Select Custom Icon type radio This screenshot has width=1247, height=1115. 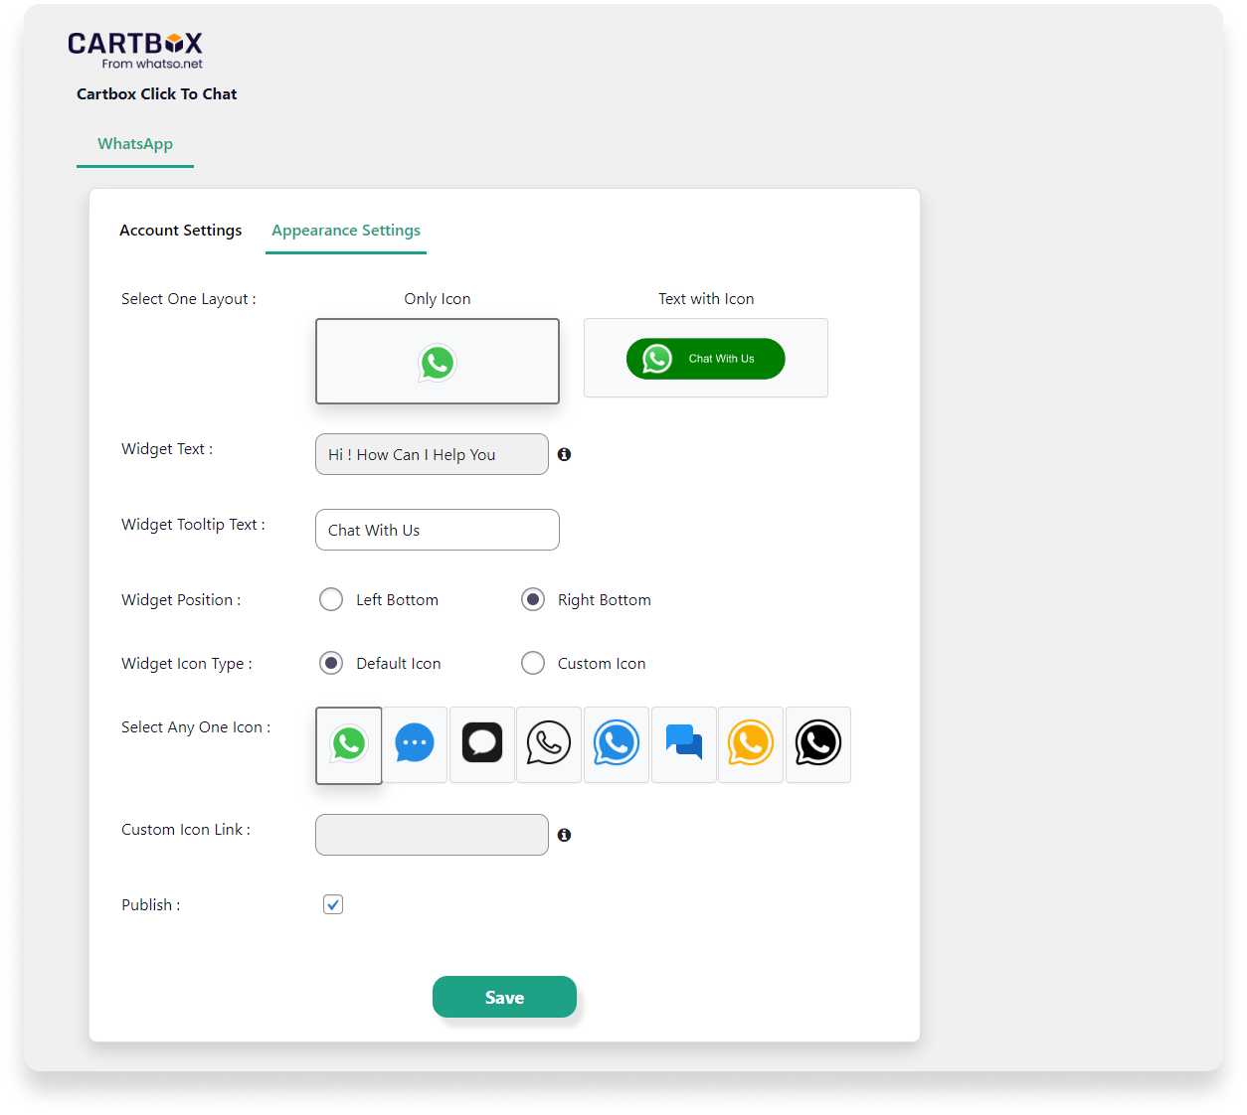[533, 663]
